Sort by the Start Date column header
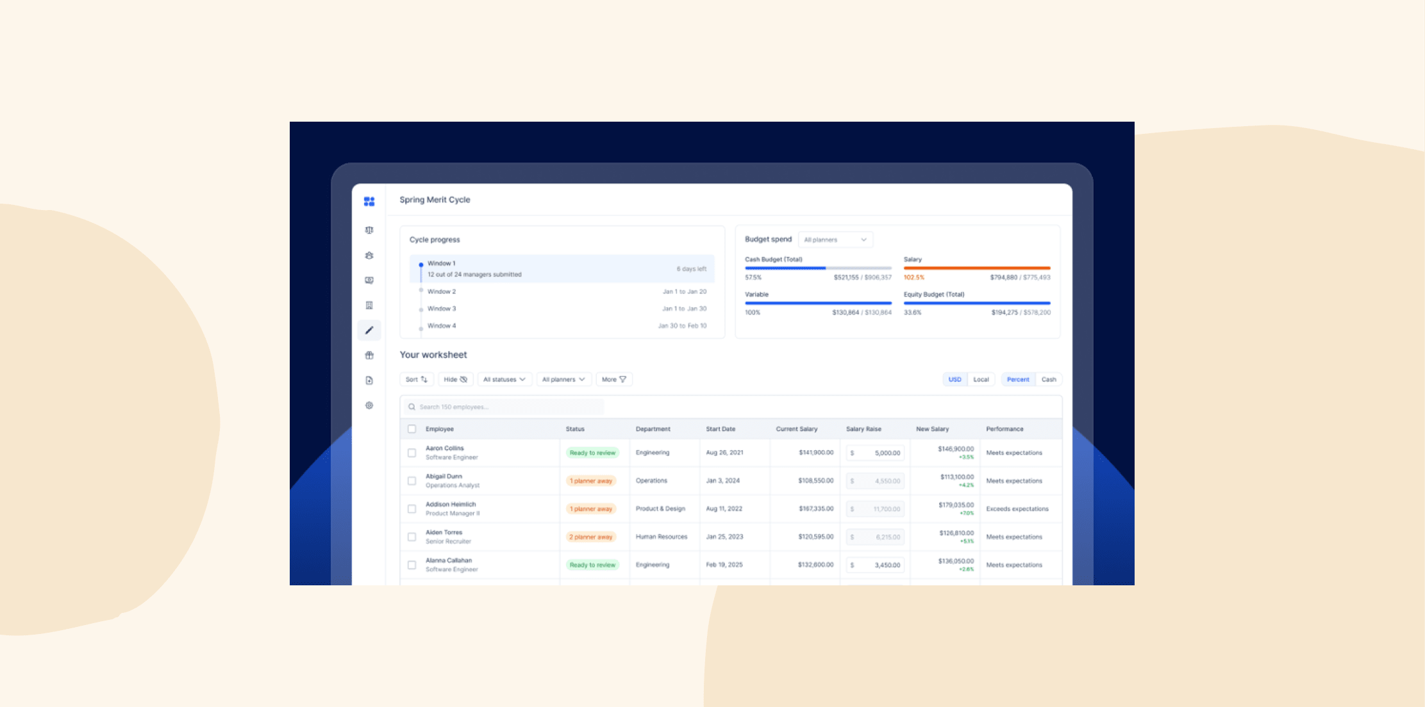This screenshot has height=707, width=1425. tap(721, 429)
